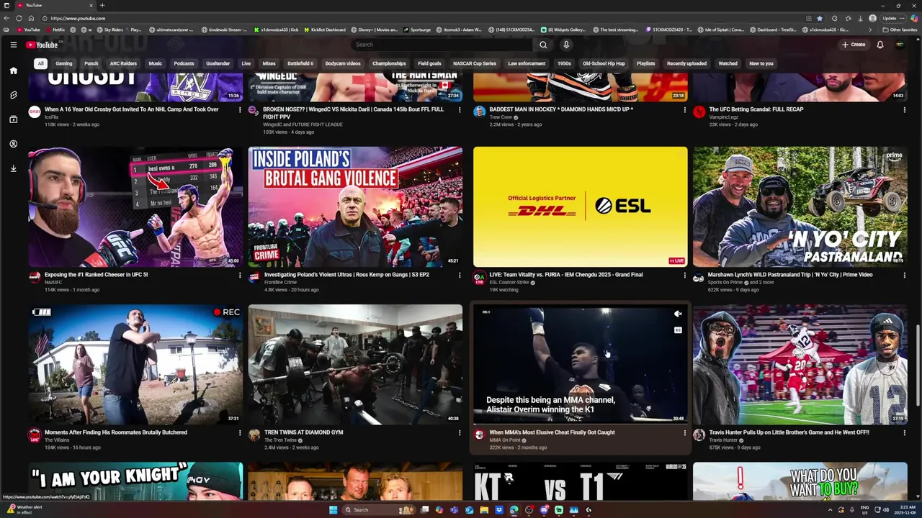The height and width of the screenshot is (518, 922).
Task: Open 'TREN TWINS AT DIAMOND GYM' title
Action: tap(303, 432)
